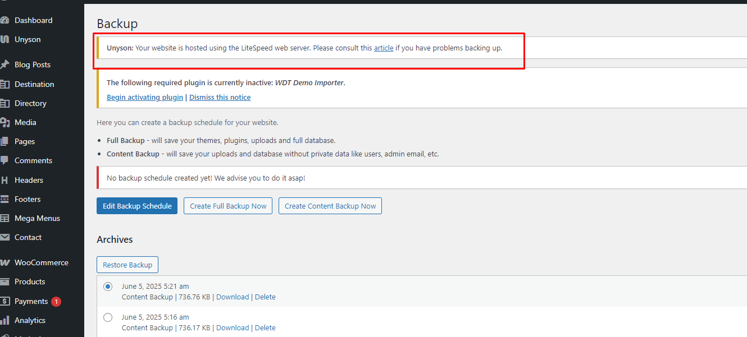Click the 'Content Backup' description bullet
Image resolution: width=747 pixels, height=337 pixels.
[272, 154]
